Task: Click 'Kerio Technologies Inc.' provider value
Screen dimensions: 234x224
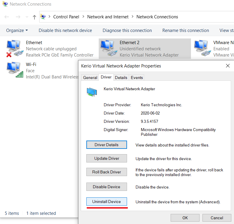Action: point(161,105)
